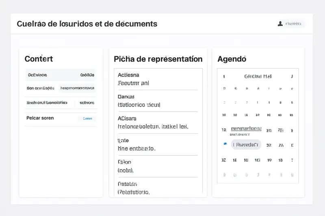Viewport: 325px width, 216px height.
Task: Click the Feapmomxsonvoi value field
Action: click(x=77, y=88)
